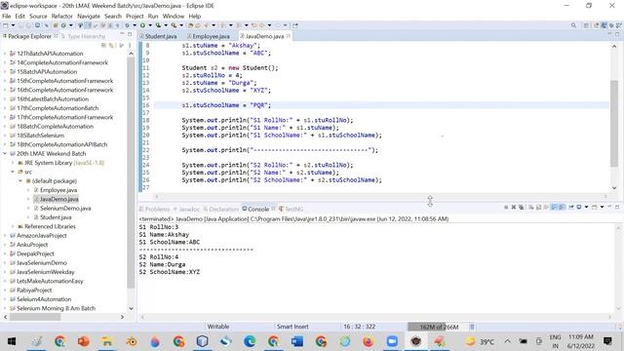Click the Run green play icon
The image size is (624, 351).
(142, 25)
